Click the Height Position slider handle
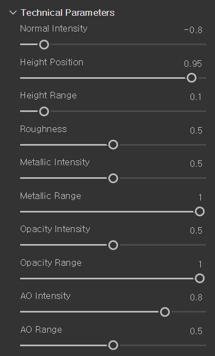215x356 pixels. tap(192, 78)
